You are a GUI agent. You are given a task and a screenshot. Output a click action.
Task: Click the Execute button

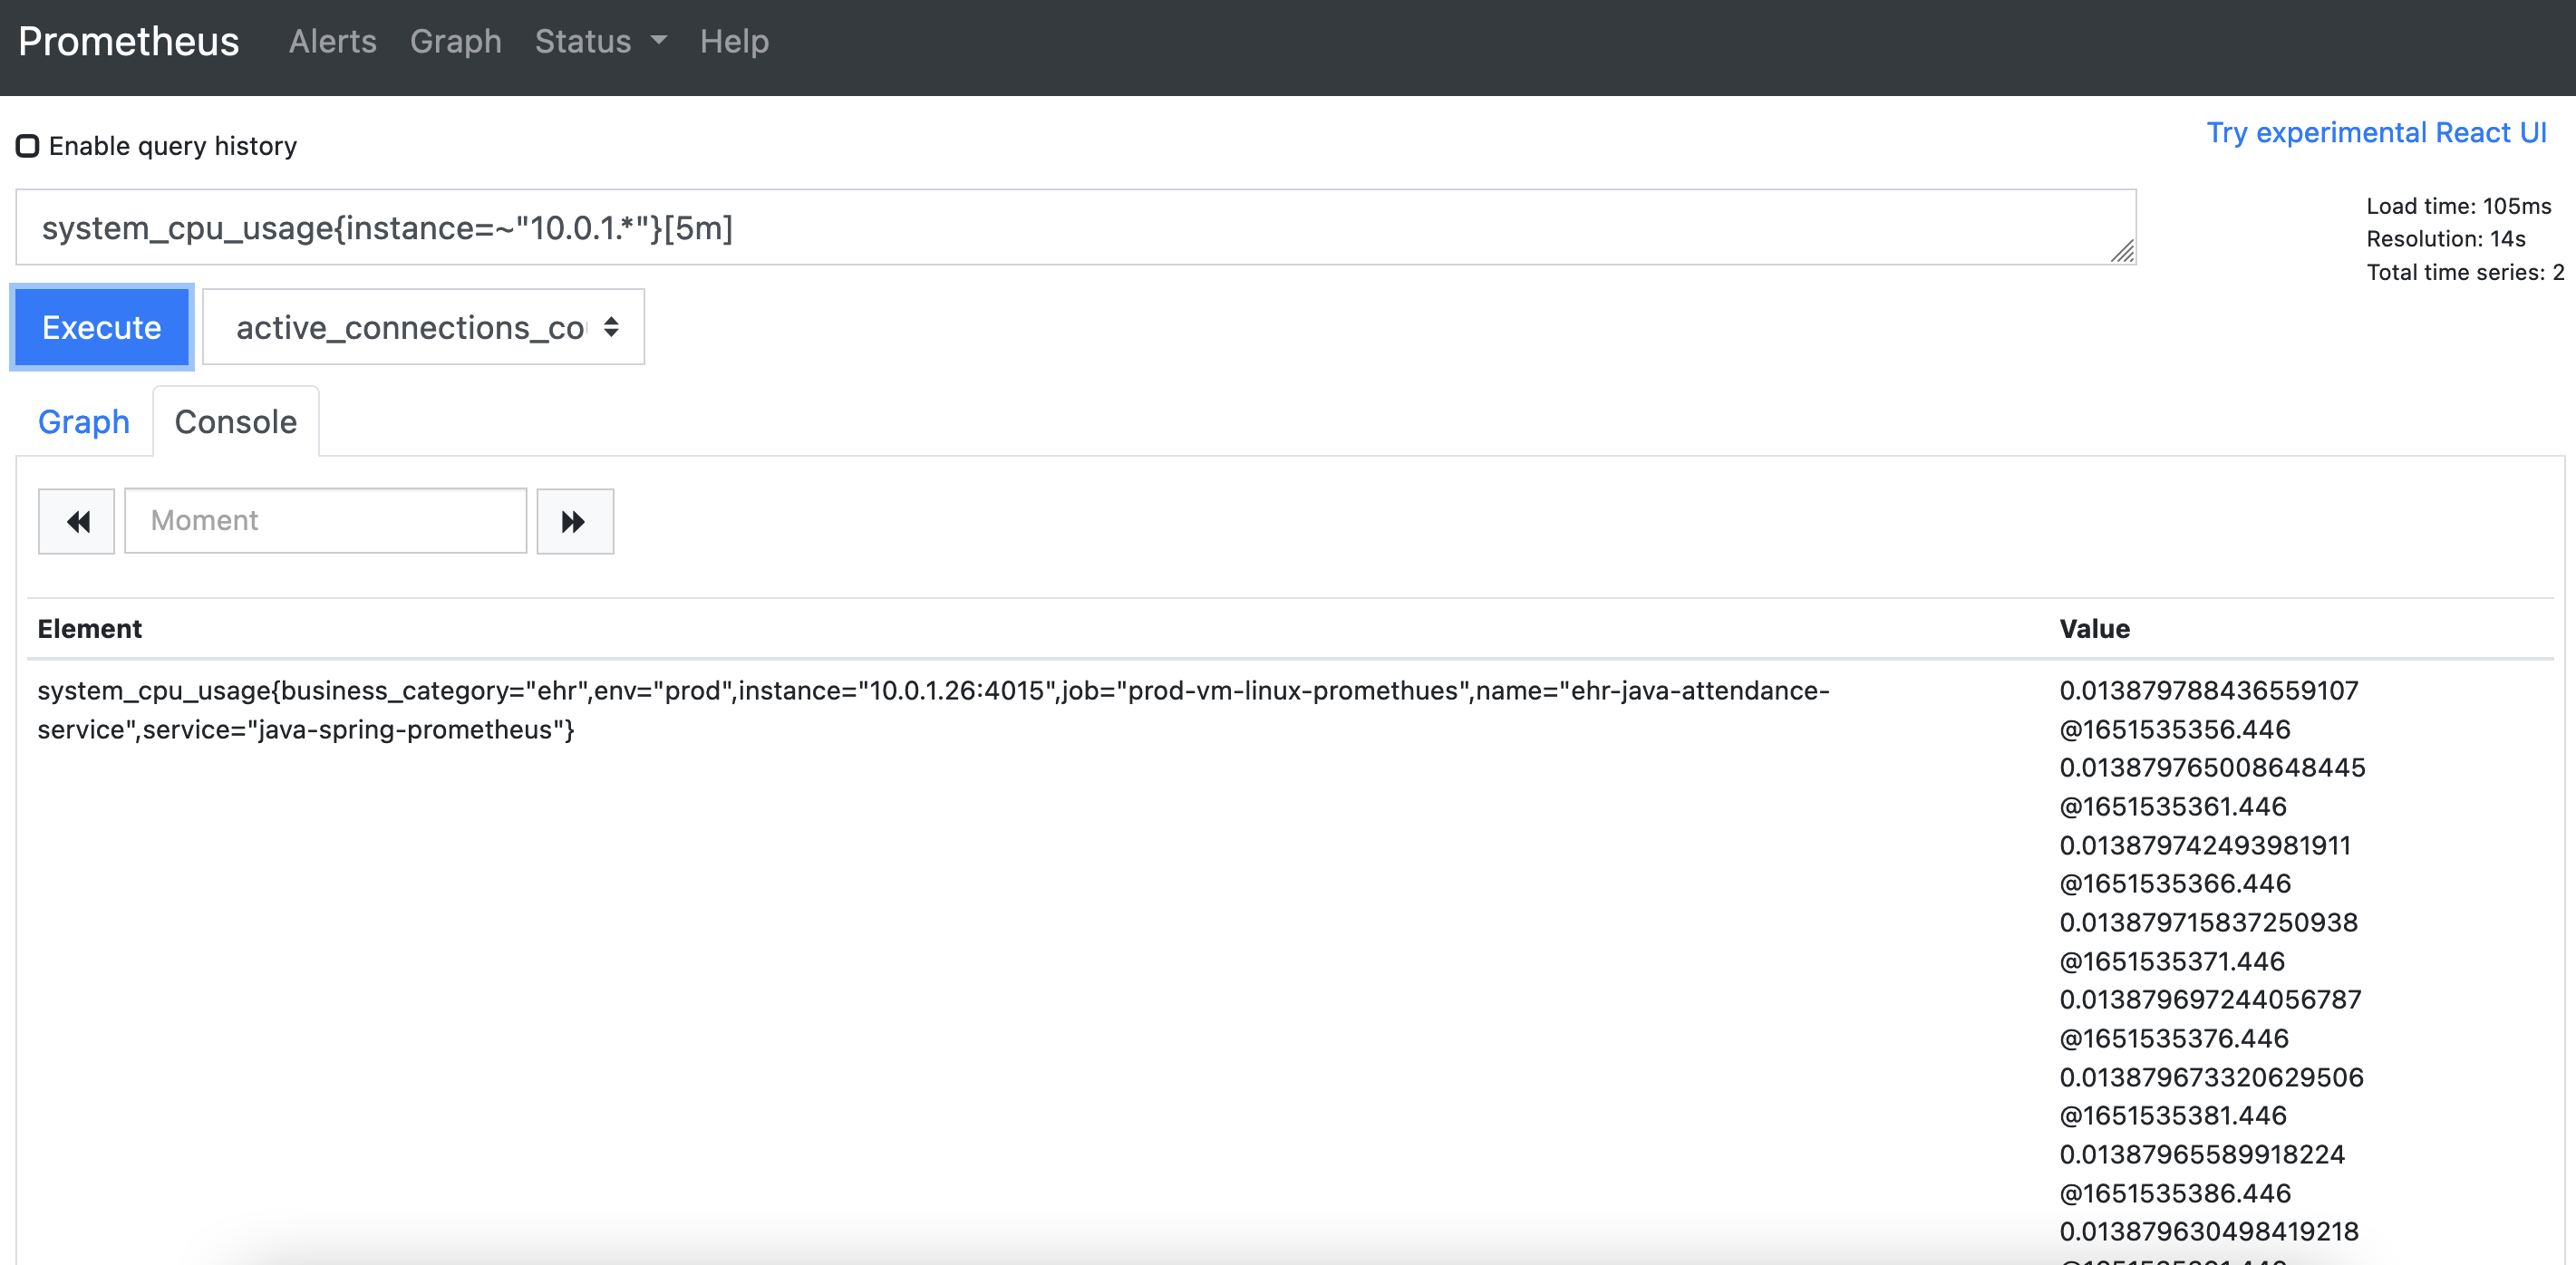[102, 327]
